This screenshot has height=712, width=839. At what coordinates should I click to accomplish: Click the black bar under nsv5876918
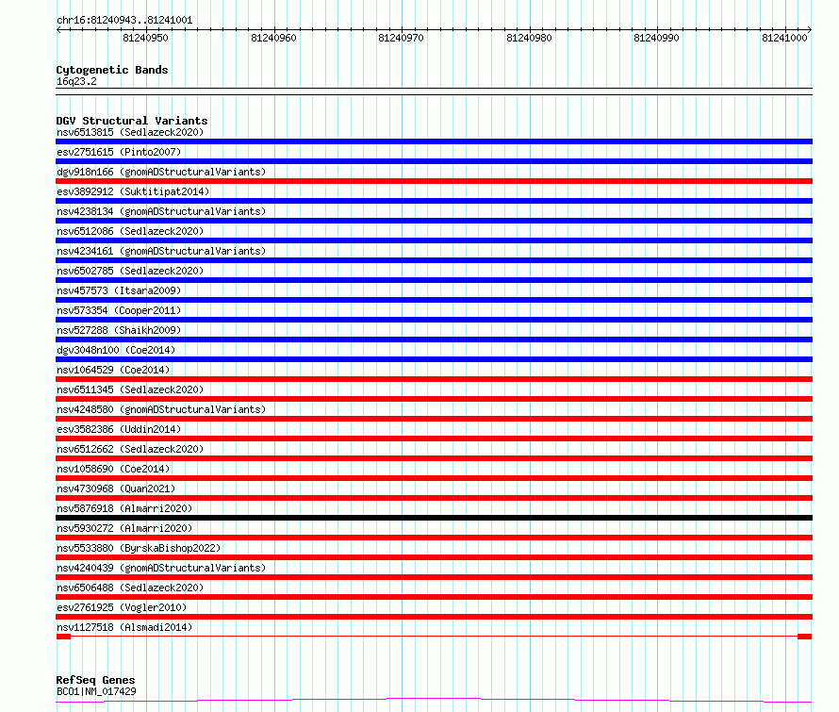point(434,518)
